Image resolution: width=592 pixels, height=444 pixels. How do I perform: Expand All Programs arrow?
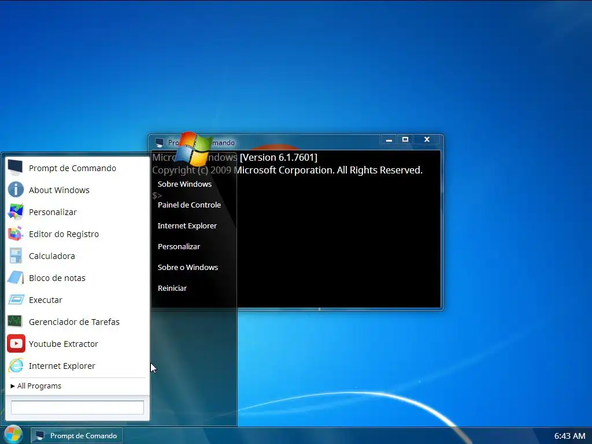tap(13, 386)
